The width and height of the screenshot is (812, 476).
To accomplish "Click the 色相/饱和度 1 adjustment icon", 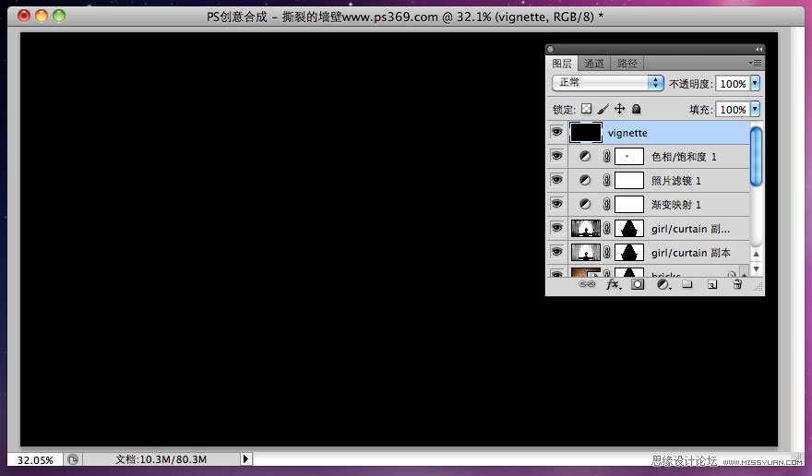I will coord(585,156).
